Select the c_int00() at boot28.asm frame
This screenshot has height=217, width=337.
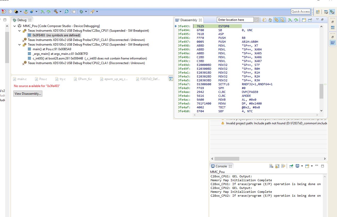(87, 58)
